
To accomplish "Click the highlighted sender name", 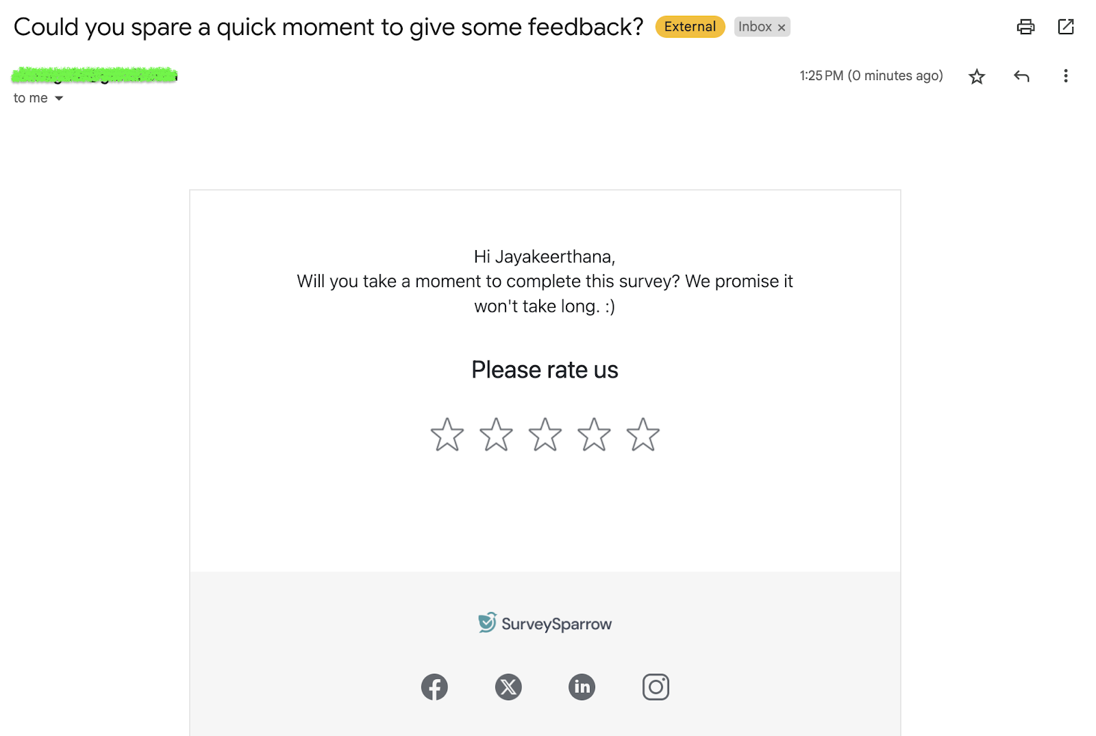I will 95,75.
